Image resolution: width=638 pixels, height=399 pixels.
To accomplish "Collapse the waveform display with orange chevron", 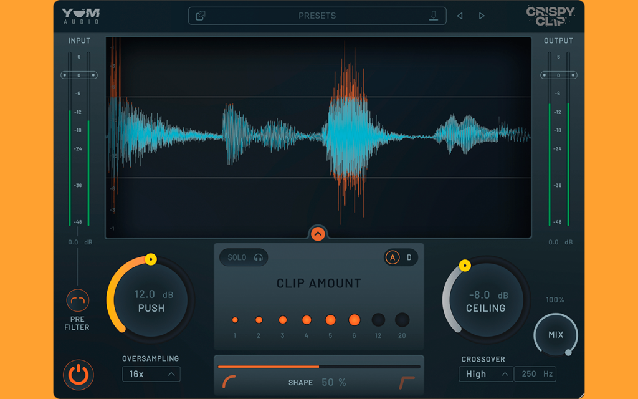I will (318, 234).
